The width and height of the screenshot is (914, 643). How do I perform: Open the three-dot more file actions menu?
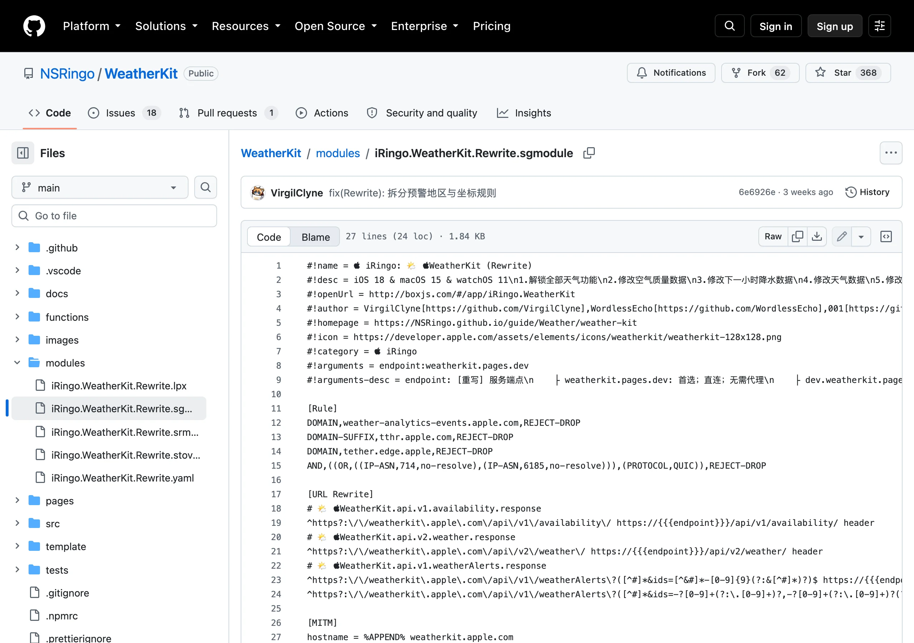pyautogui.click(x=890, y=153)
